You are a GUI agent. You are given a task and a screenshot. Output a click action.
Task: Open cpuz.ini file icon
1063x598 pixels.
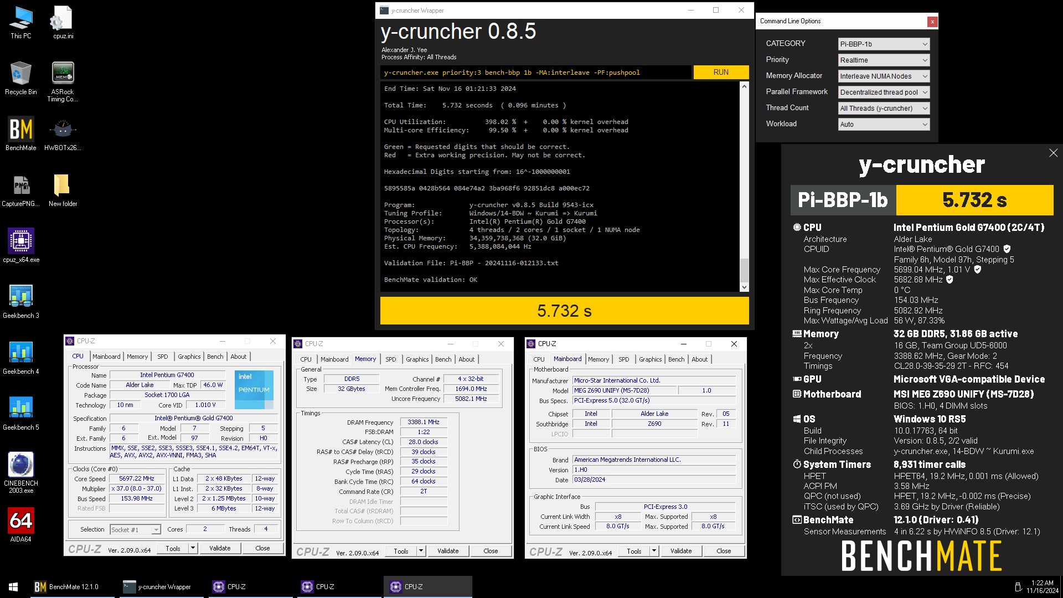63,23
